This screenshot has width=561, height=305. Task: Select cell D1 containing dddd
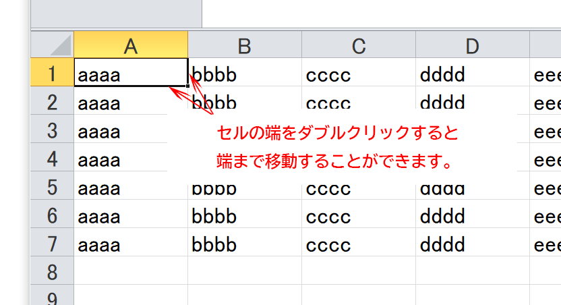(472, 74)
